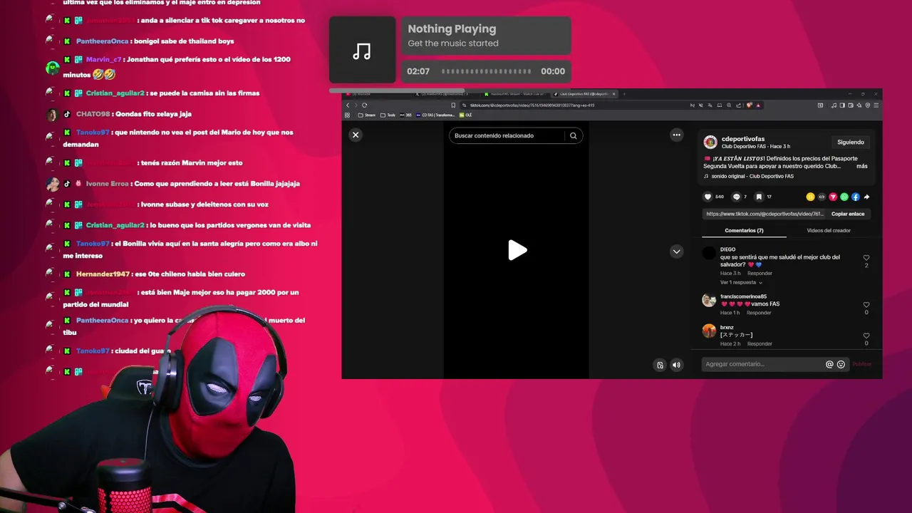This screenshot has width=912, height=513.
Task: Reply to DIEGO's comment with Responder
Action: pyautogui.click(x=760, y=274)
